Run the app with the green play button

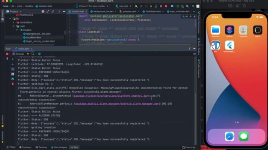(137, 6)
